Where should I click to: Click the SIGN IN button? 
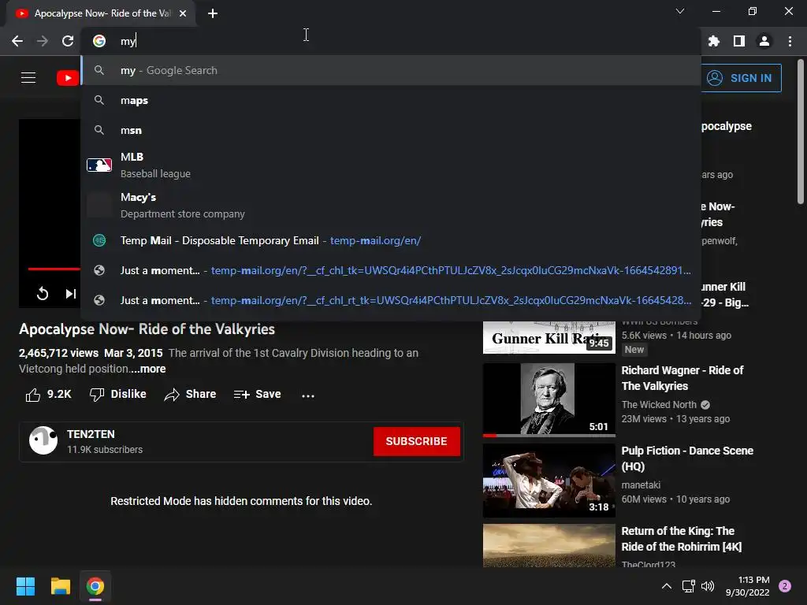pyautogui.click(x=741, y=78)
